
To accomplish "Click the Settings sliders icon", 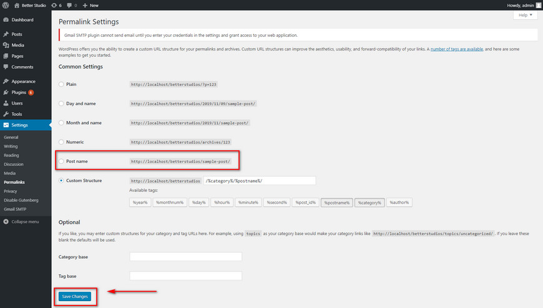I will click(x=6, y=125).
